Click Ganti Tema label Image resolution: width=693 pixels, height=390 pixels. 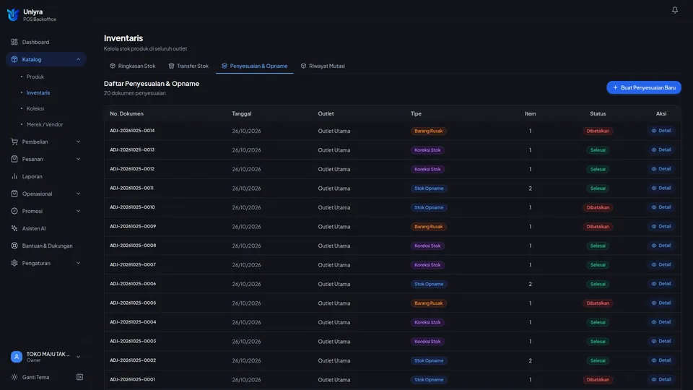pos(36,377)
